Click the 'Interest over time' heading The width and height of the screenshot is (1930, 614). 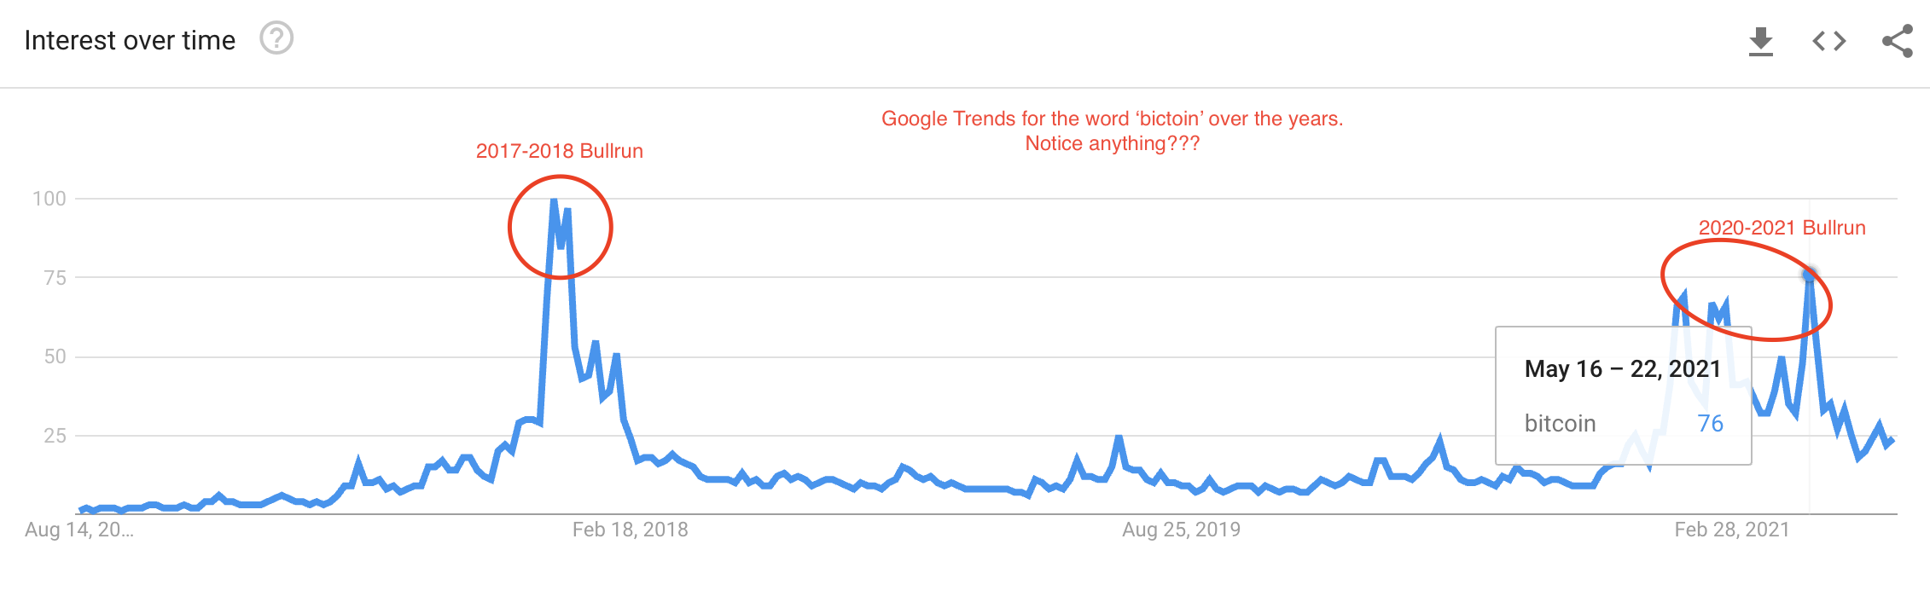tap(130, 40)
